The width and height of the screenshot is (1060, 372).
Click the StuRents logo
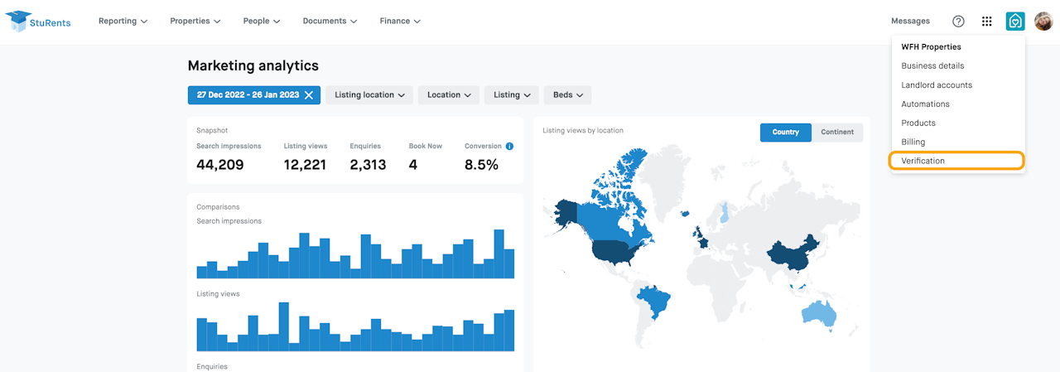(x=38, y=22)
